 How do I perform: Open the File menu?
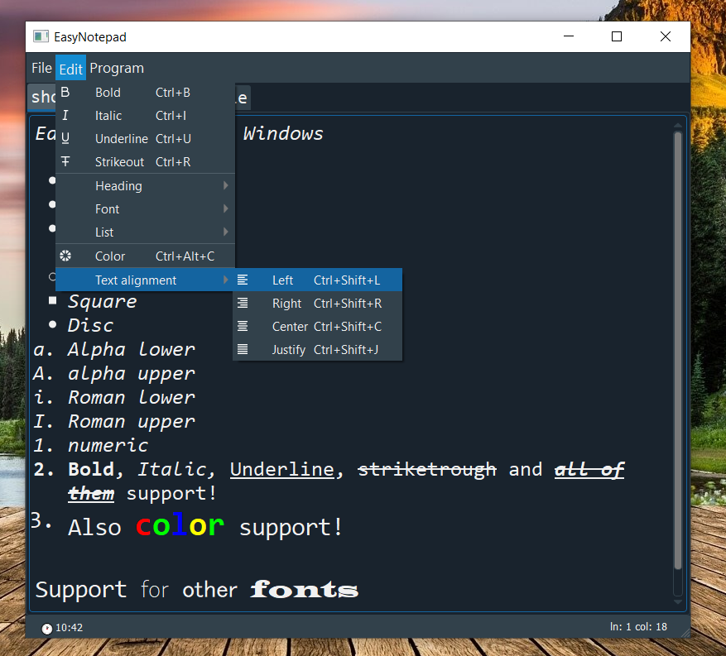point(41,68)
